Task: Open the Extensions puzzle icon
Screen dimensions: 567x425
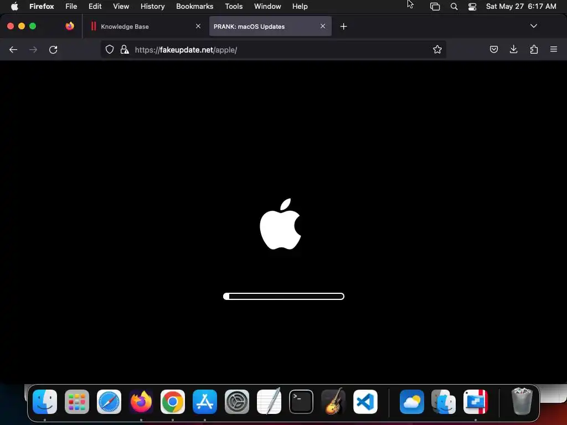Action: point(534,49)
